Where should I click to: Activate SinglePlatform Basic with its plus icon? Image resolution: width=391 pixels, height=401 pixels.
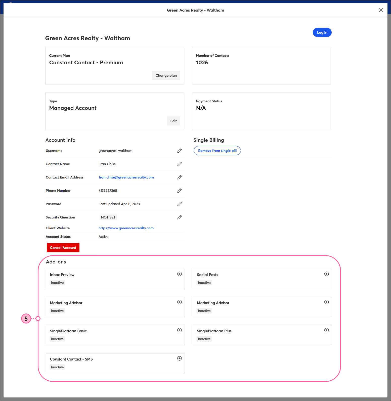tap(180, 330)
